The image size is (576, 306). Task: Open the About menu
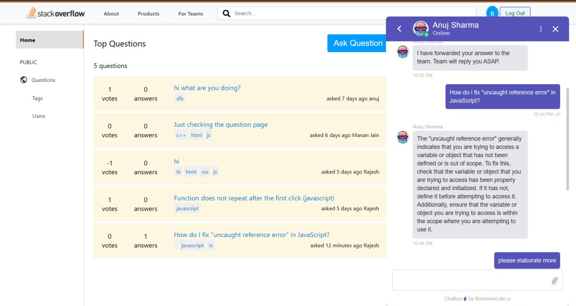pos(111,13)
